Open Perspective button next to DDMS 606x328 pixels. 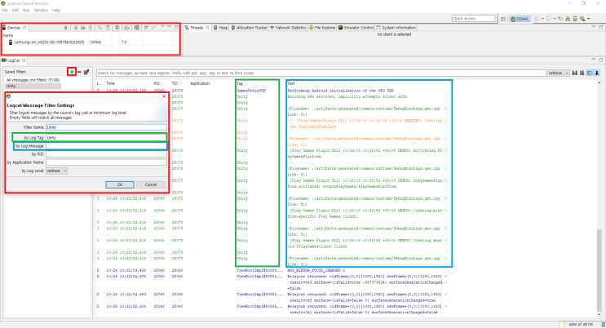coord(502,19)
